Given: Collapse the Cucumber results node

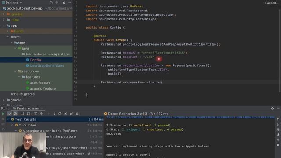Looking at the screenshot, I should (12, 125).
